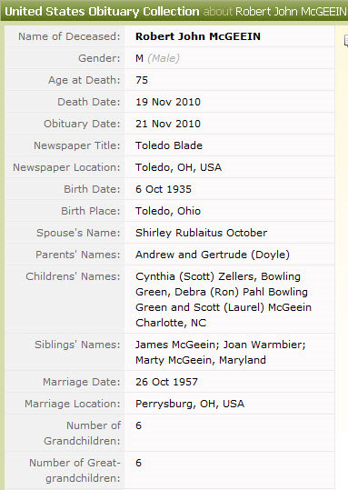Click the birth place Toledo, Ohio
This screenshot has height=490, width=348.
click(168, 211)
